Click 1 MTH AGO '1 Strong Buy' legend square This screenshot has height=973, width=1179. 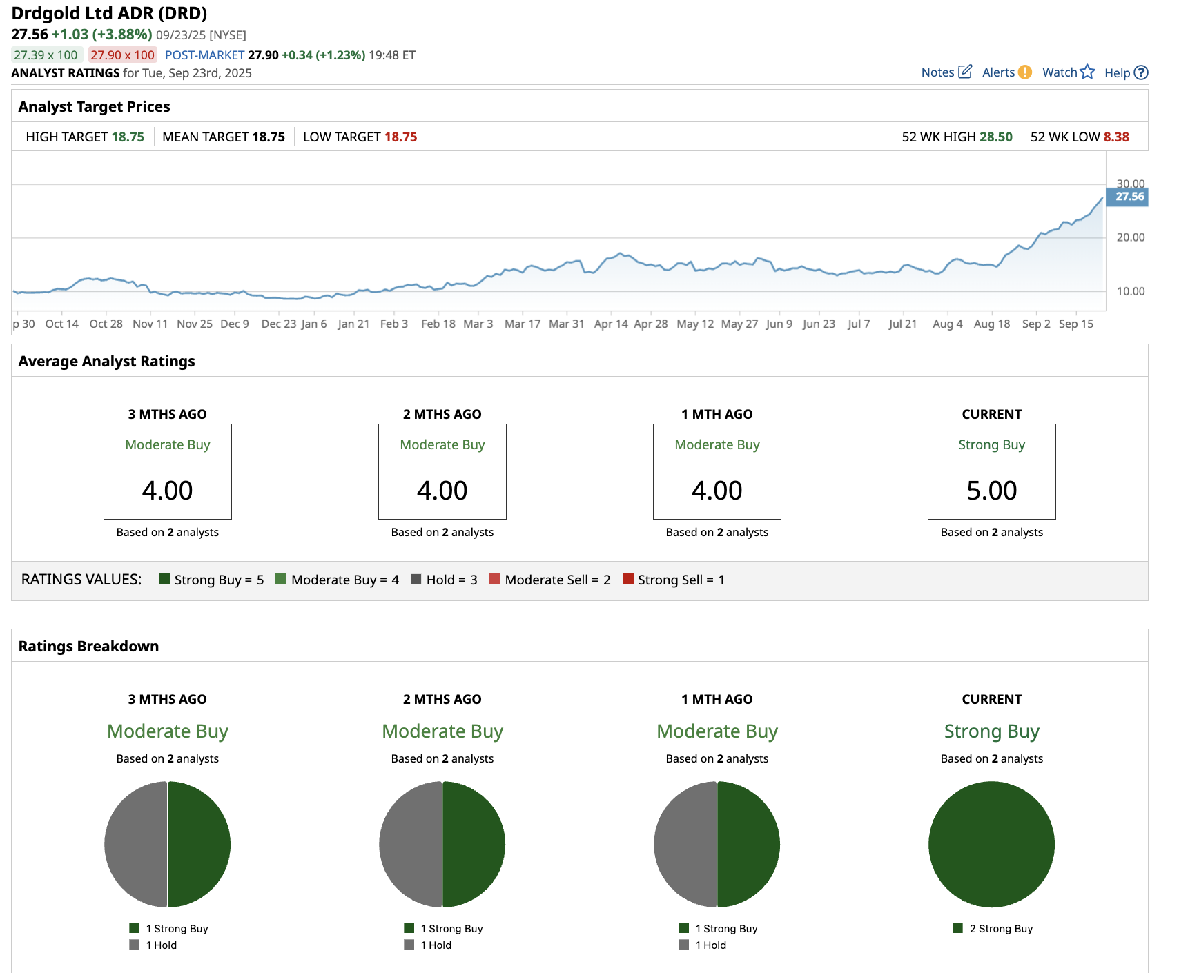(684, 928)
